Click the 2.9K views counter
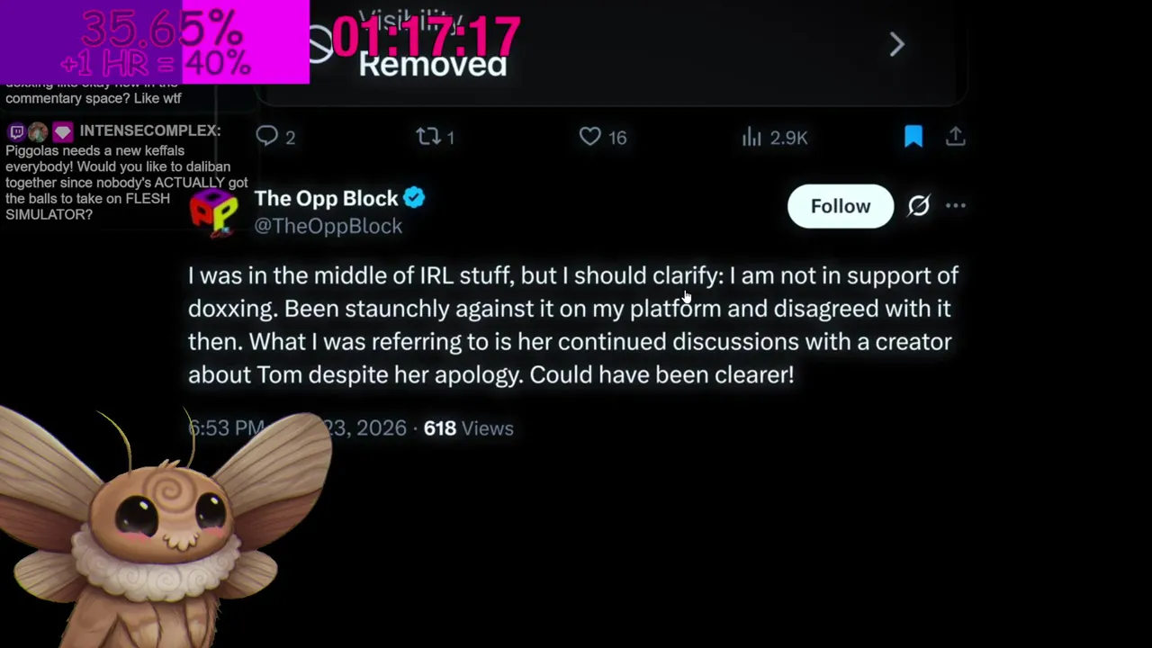This screenshot has height=648, width=1152. click(x=788, y=138)
